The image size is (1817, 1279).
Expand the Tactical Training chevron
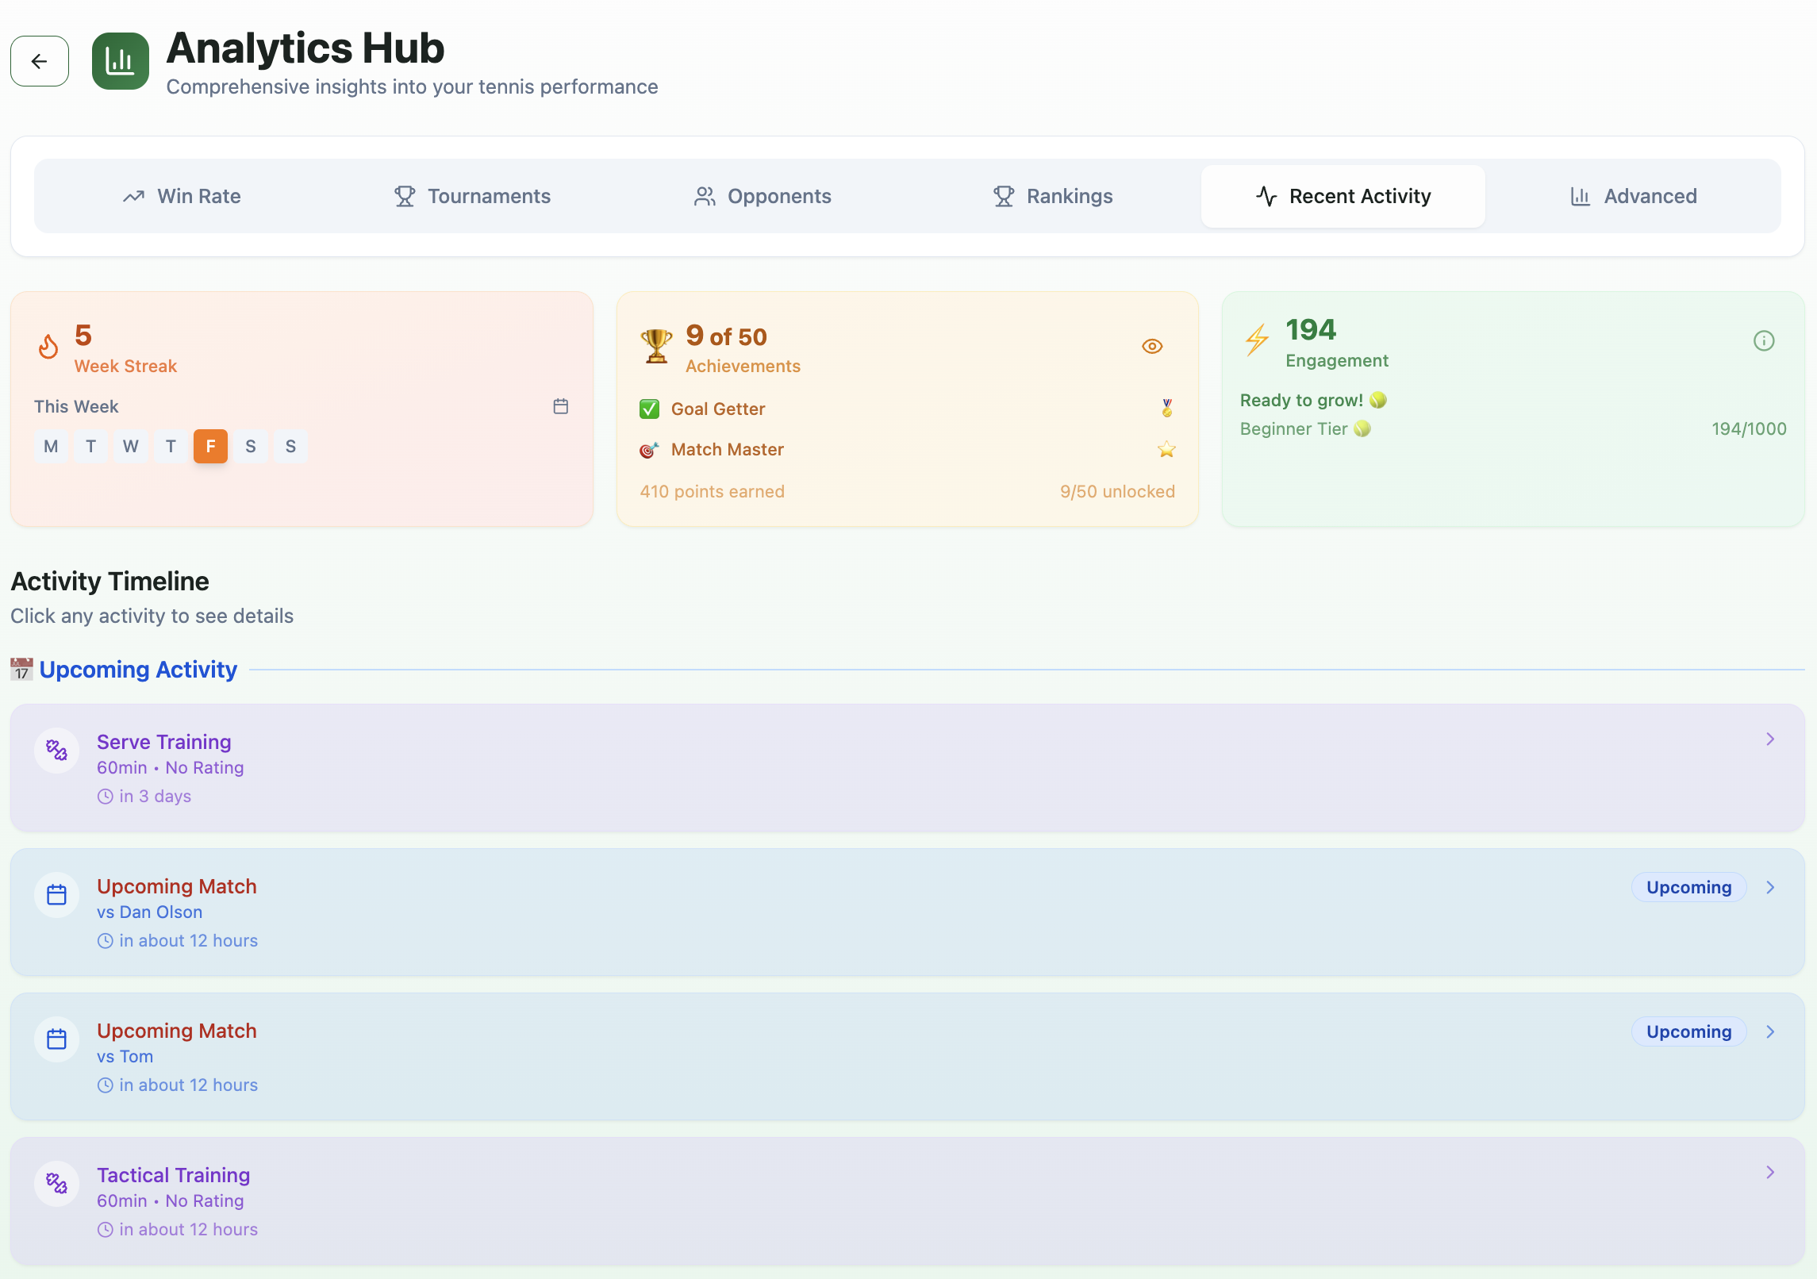tap(1769, 1172)
